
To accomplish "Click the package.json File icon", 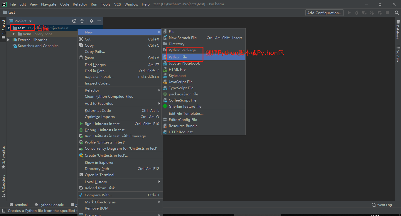I will coord(165,94).
